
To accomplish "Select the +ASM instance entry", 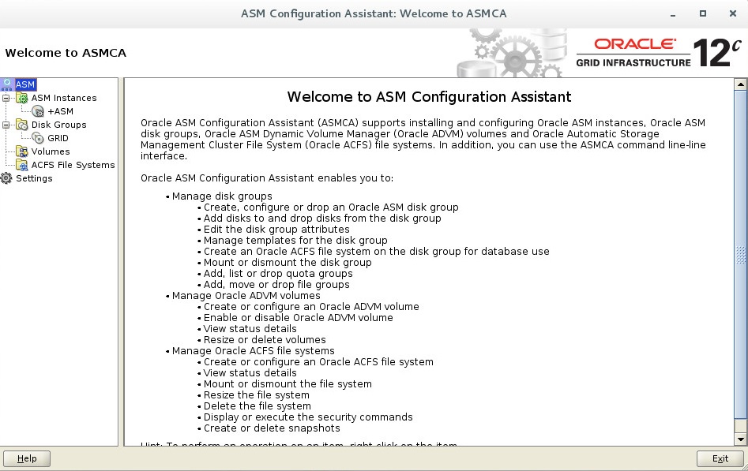I will pyautogui.click(x=61, y=111).
